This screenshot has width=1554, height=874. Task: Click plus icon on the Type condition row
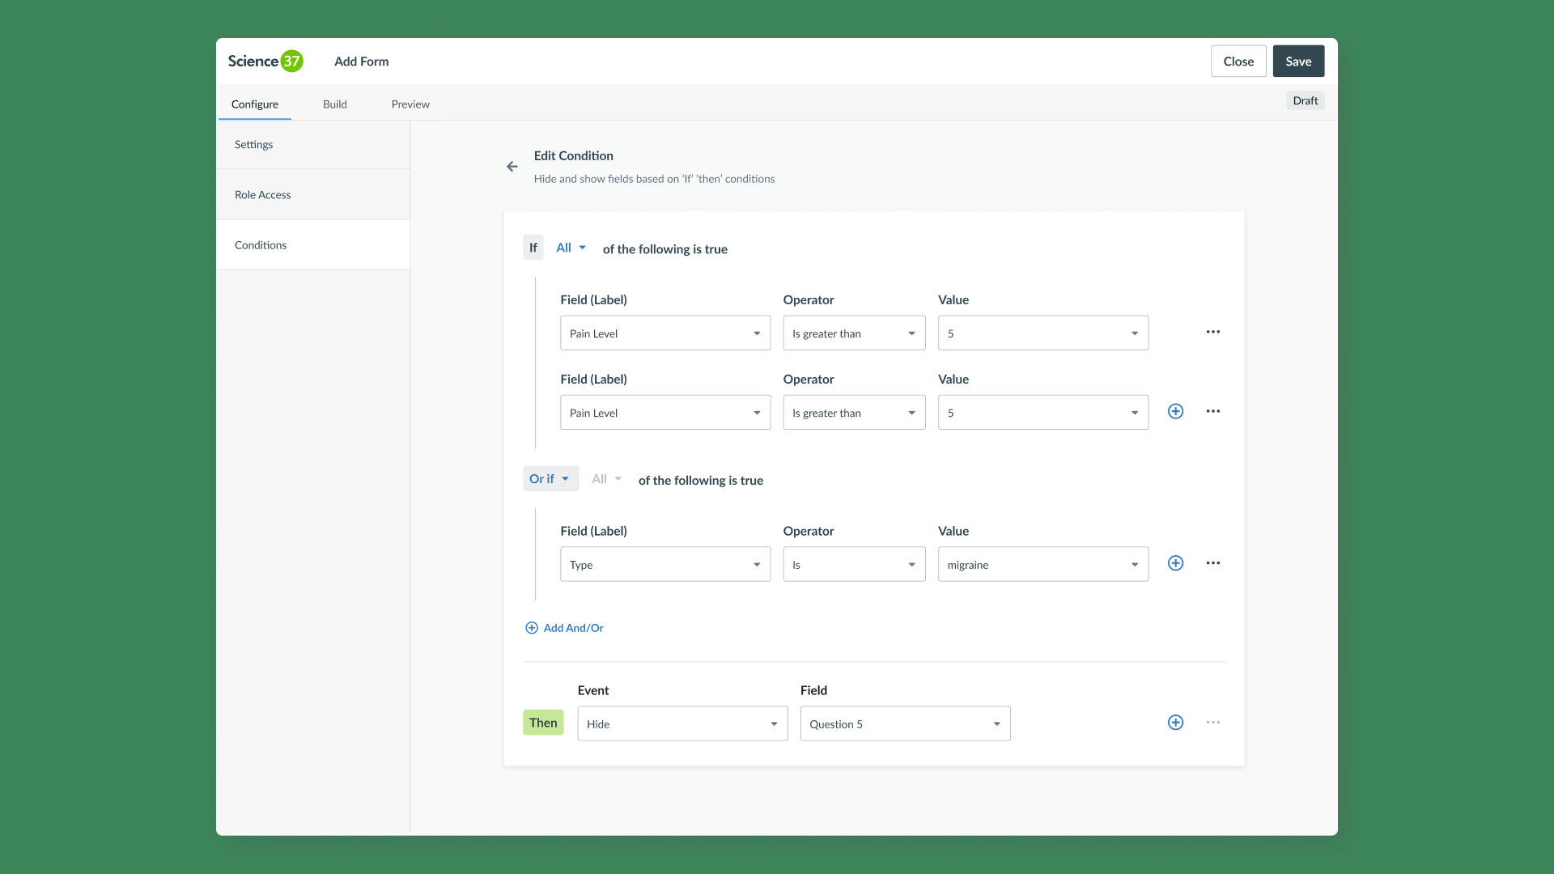click(1175, 564)
